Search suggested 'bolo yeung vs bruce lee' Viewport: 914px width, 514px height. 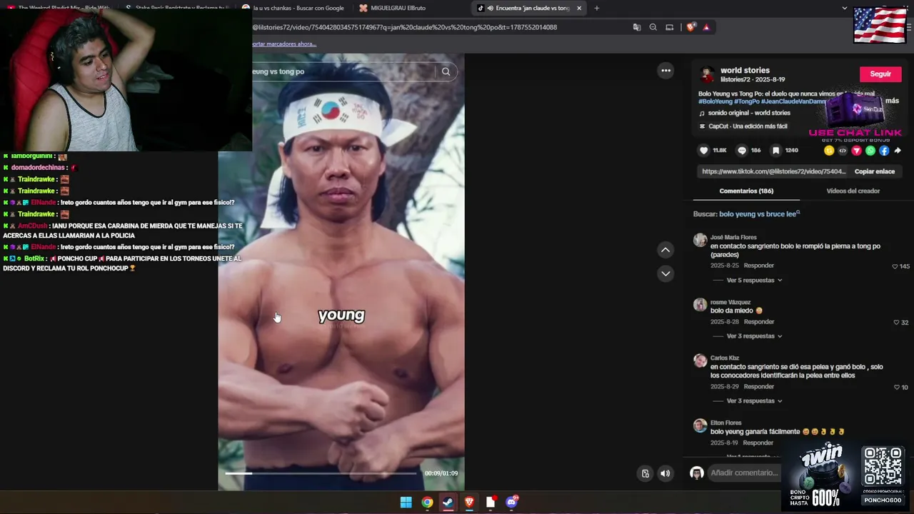758,214
